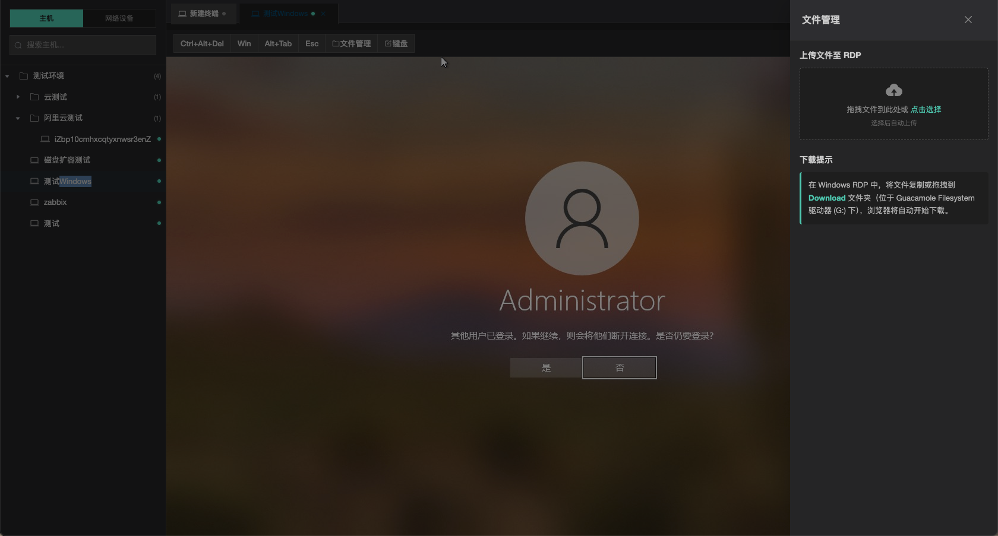Click the cloud upload icon
This screenshot has width=998, height=536.
894,90
